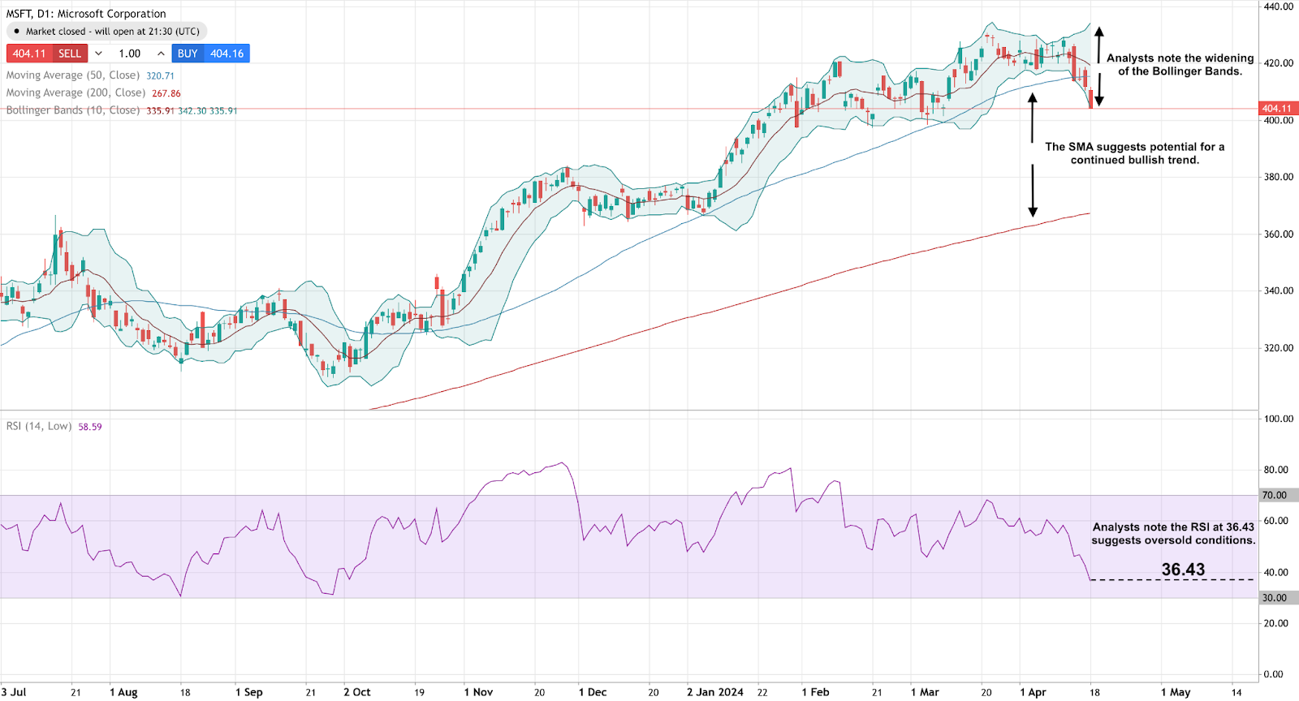Click the blue BUY button
This screenshot has height=701, width=1299.
click(x=210, y=54)
